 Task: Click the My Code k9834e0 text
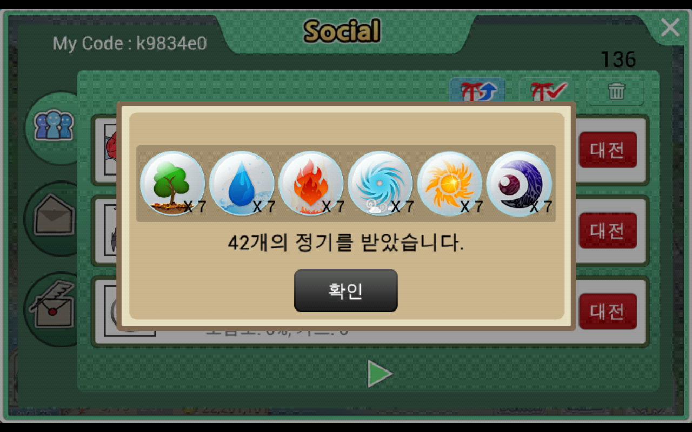130,43
